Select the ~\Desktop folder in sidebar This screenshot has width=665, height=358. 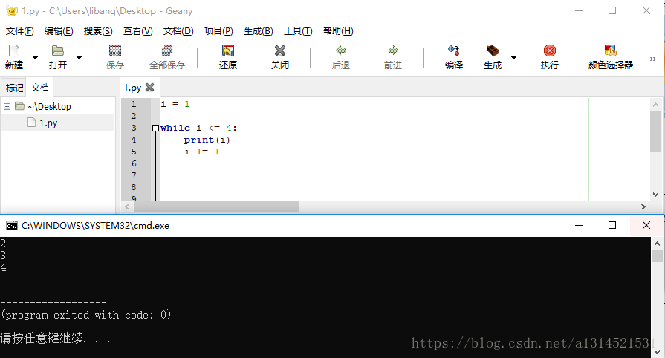click(x=49, y=106)
